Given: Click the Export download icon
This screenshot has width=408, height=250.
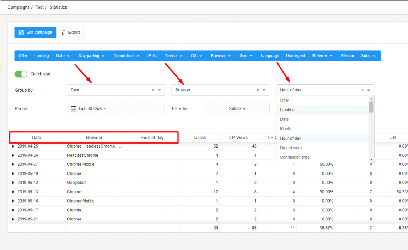Looking at the screenshot, I should click(x=63, y=32).
